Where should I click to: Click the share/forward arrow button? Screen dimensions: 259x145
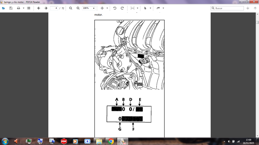(158, 8)
